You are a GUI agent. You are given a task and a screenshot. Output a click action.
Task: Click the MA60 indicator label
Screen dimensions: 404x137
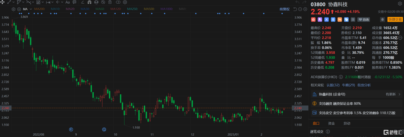pyautogui.click(x=100, y=9)
